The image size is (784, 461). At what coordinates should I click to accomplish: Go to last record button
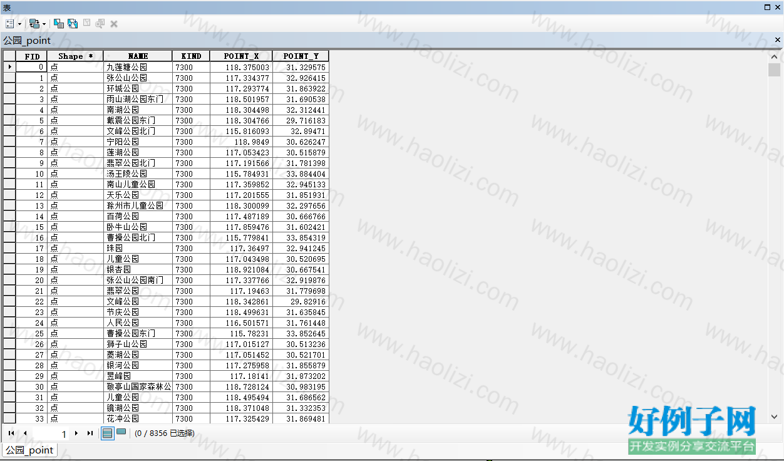click(x=90, y=433)
